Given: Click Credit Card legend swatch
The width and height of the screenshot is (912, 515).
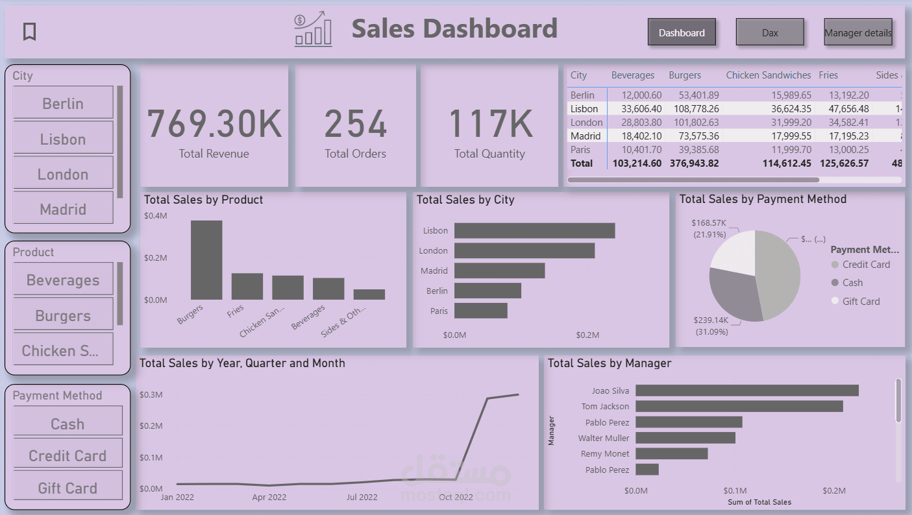Looking at the screenshot, I should (835, 265).
